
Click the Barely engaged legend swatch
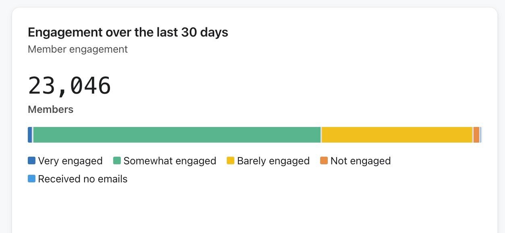[231, 161]
